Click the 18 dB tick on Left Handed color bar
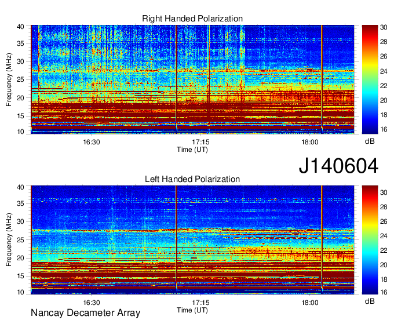This screenshot has height=320, width=394. pyautogui.click(x=384, y=279)
